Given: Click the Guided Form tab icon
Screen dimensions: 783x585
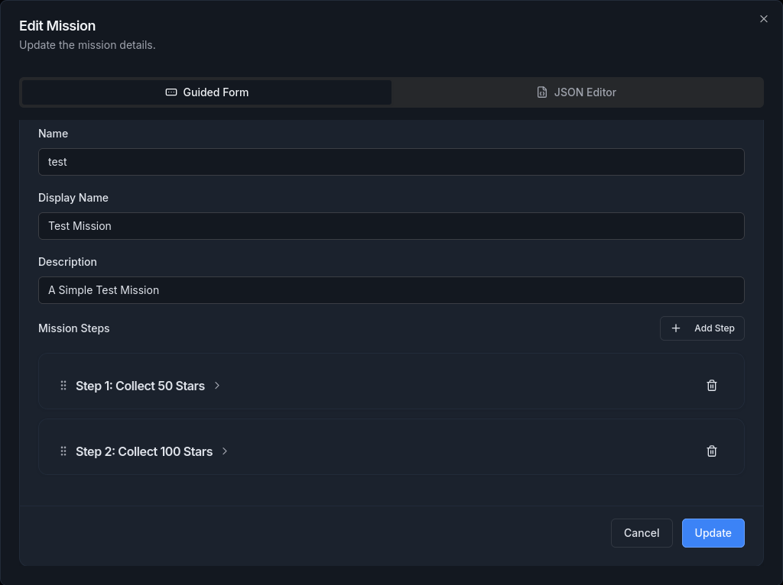Looking at the screenshot, I should point(171,92).
